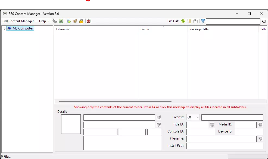Click the edit icon beside Filename field
The image size is (268, 159).
(x=260, y=139)
